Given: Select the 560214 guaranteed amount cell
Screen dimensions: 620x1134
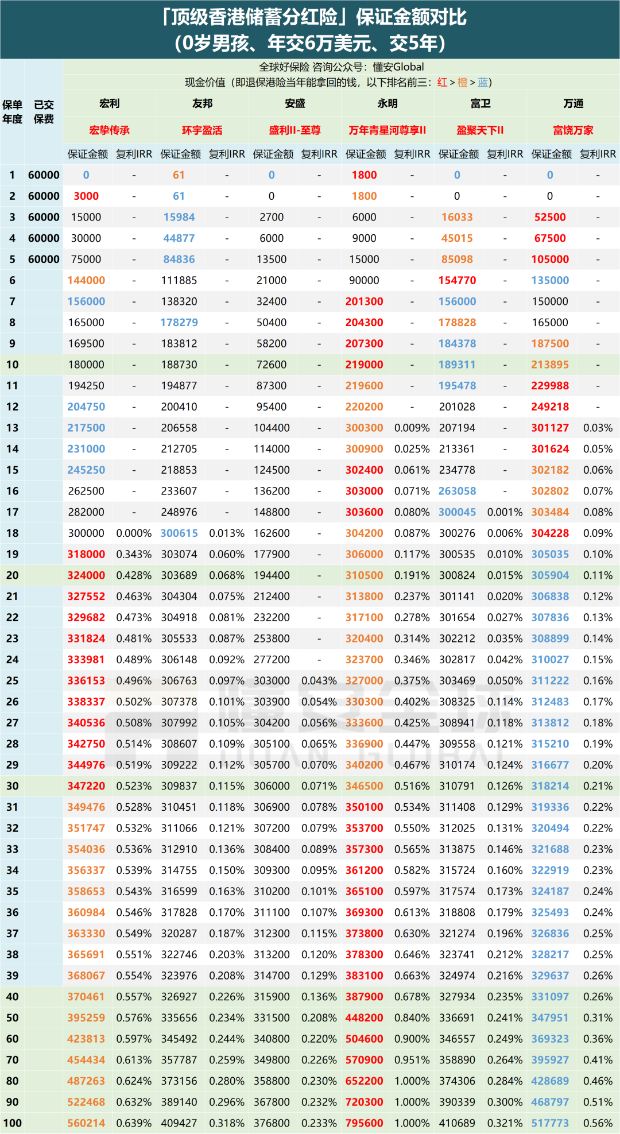Looking at the screenshot, I should [x=86, y=1123].
